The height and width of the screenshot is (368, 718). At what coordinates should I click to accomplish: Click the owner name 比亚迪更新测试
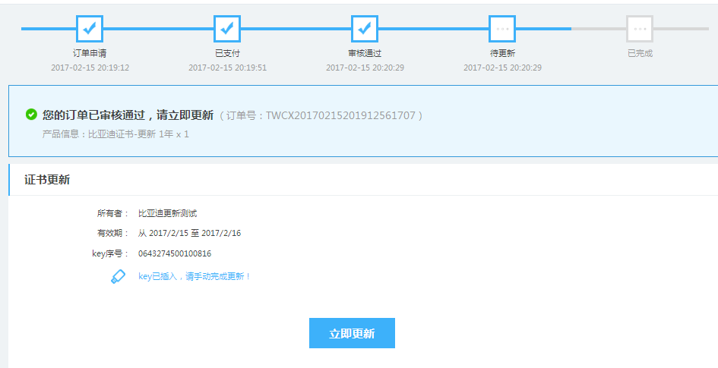click(167, 213)
